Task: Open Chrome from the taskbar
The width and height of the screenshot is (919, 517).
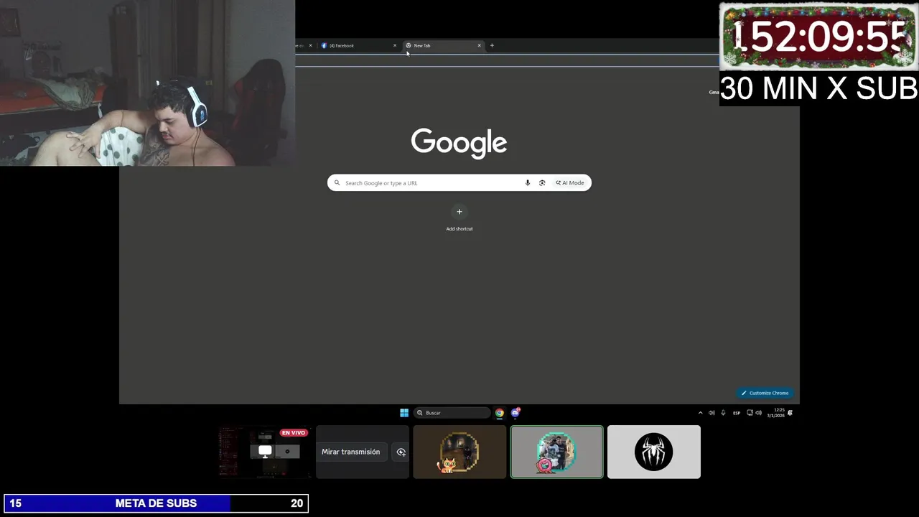Action: pyautogui.click(x=500, y=413)
